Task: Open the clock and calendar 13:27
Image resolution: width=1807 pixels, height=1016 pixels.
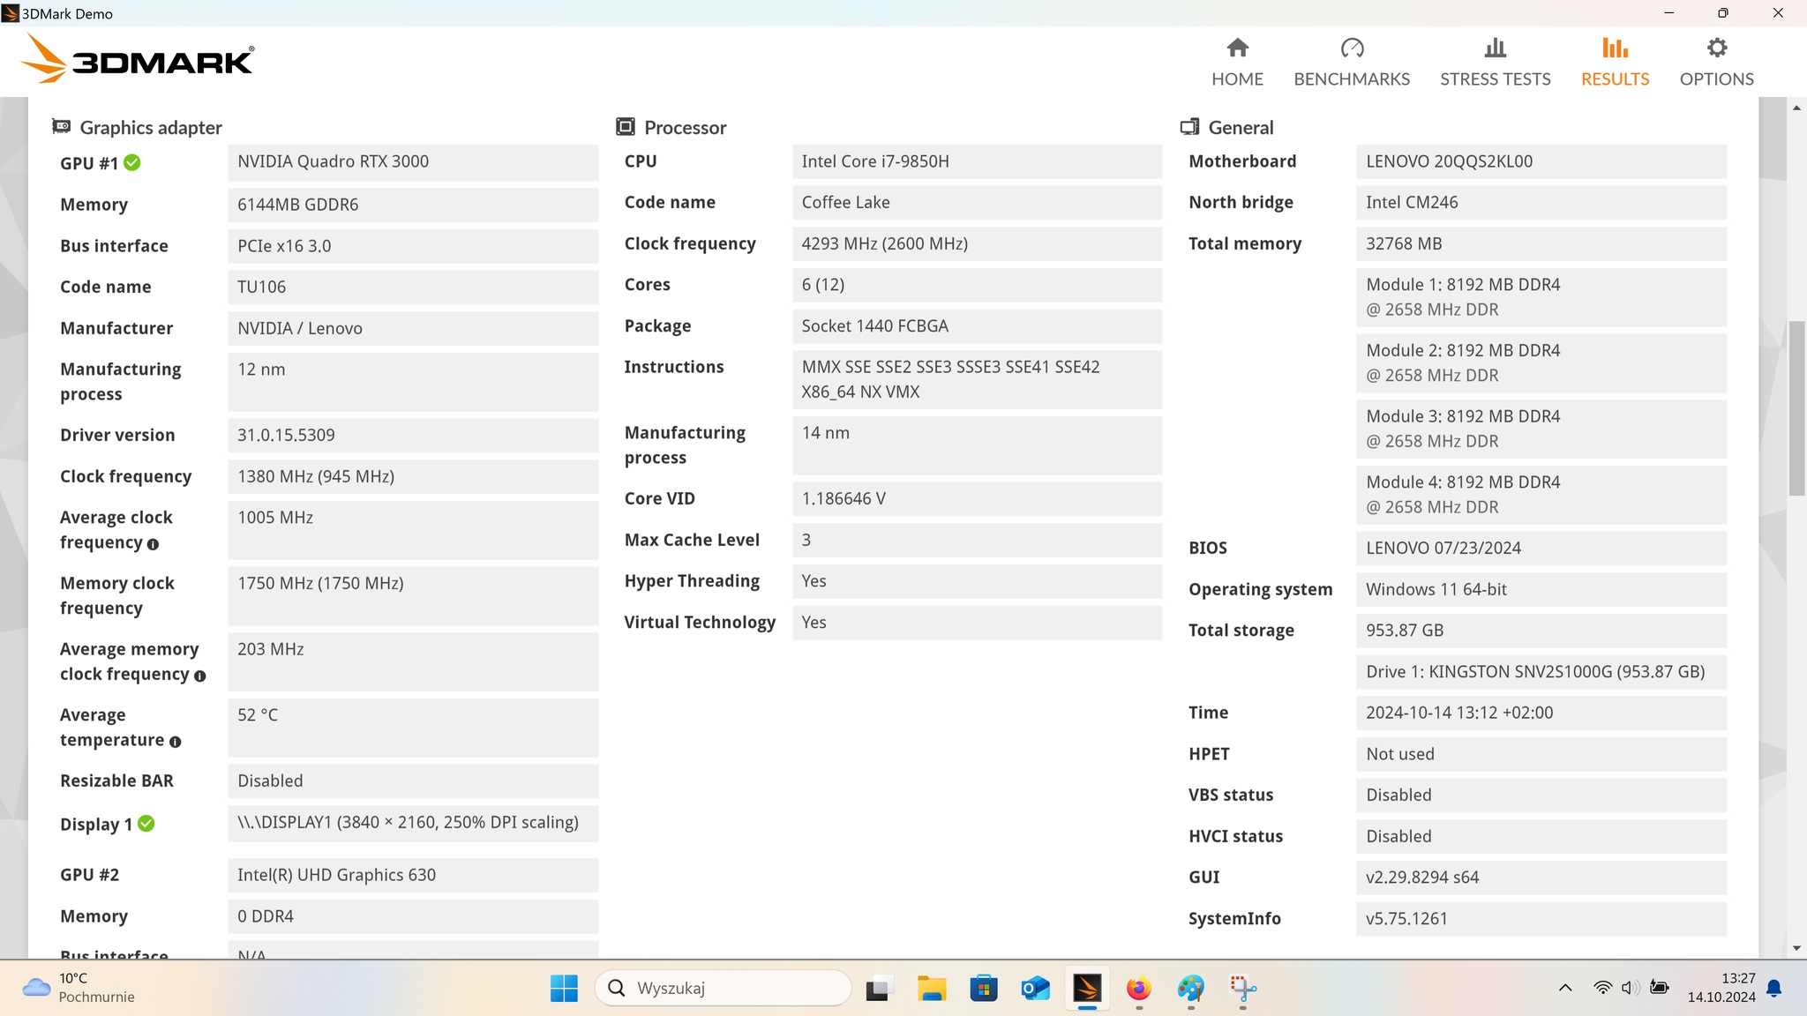Action: (1721, 988)
